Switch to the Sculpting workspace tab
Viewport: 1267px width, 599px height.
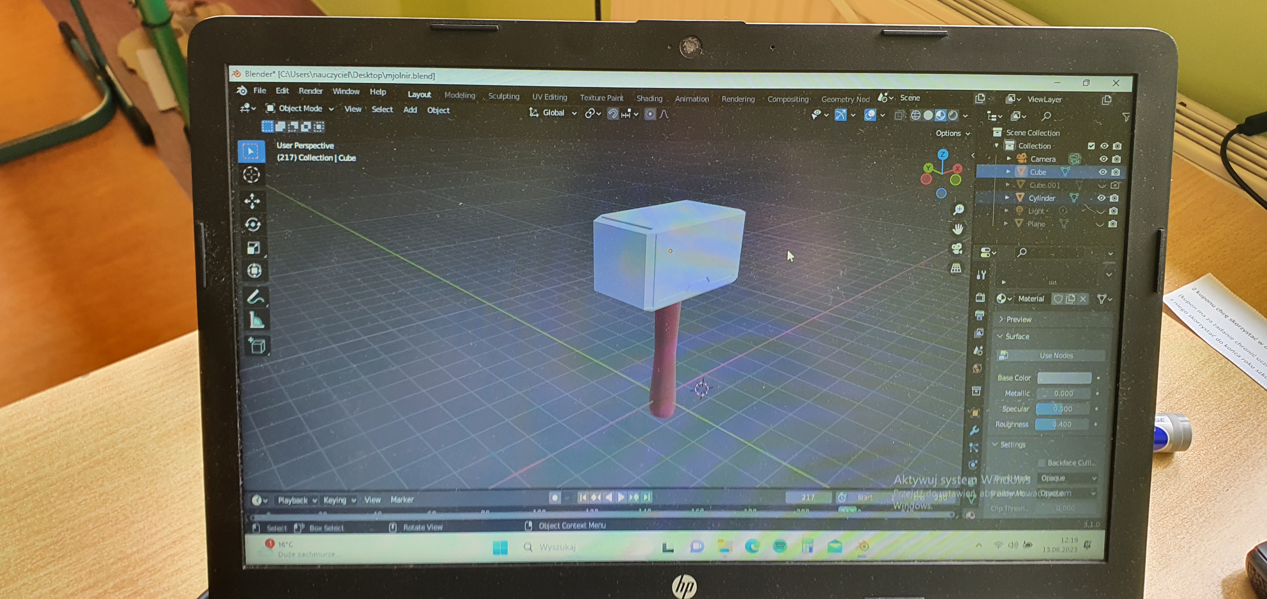point(503,96)
